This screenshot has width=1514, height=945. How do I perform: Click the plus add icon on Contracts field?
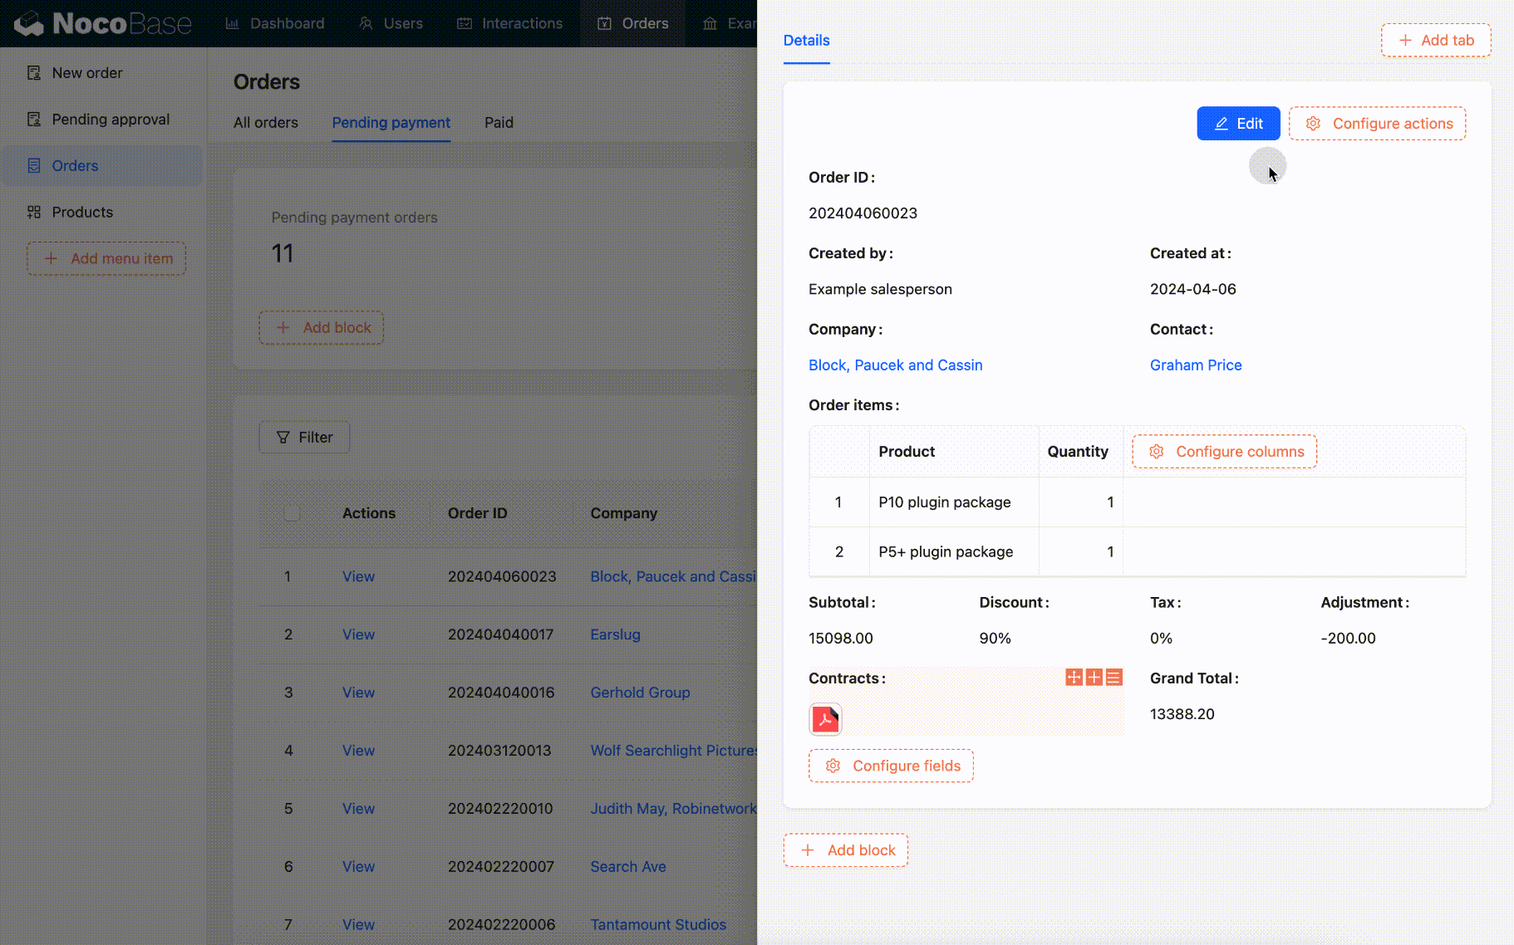pyautogui.click(x=1094, y=678)
